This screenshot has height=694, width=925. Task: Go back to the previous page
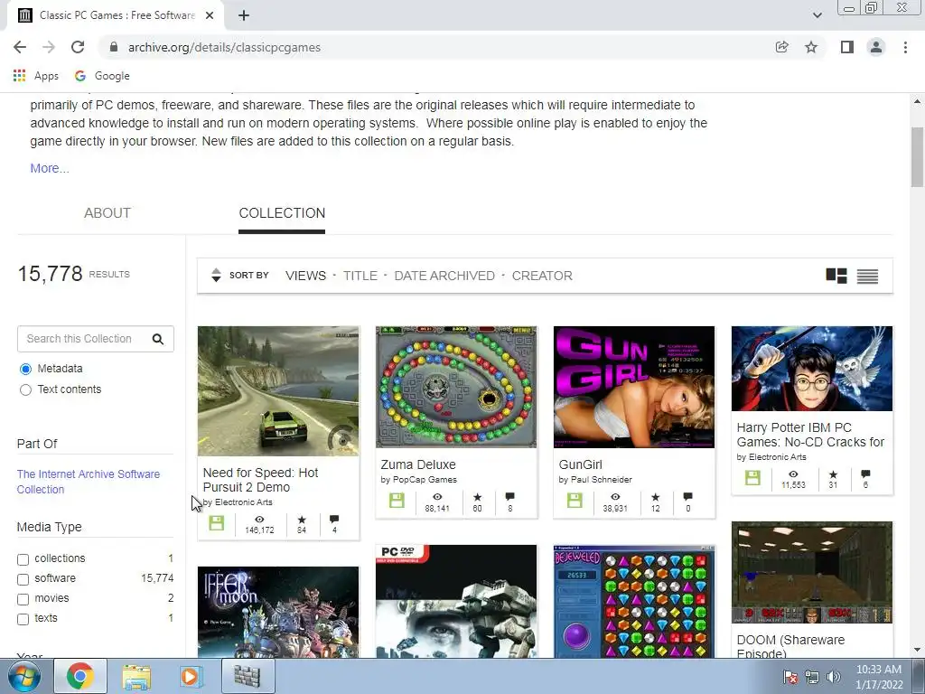20,47
